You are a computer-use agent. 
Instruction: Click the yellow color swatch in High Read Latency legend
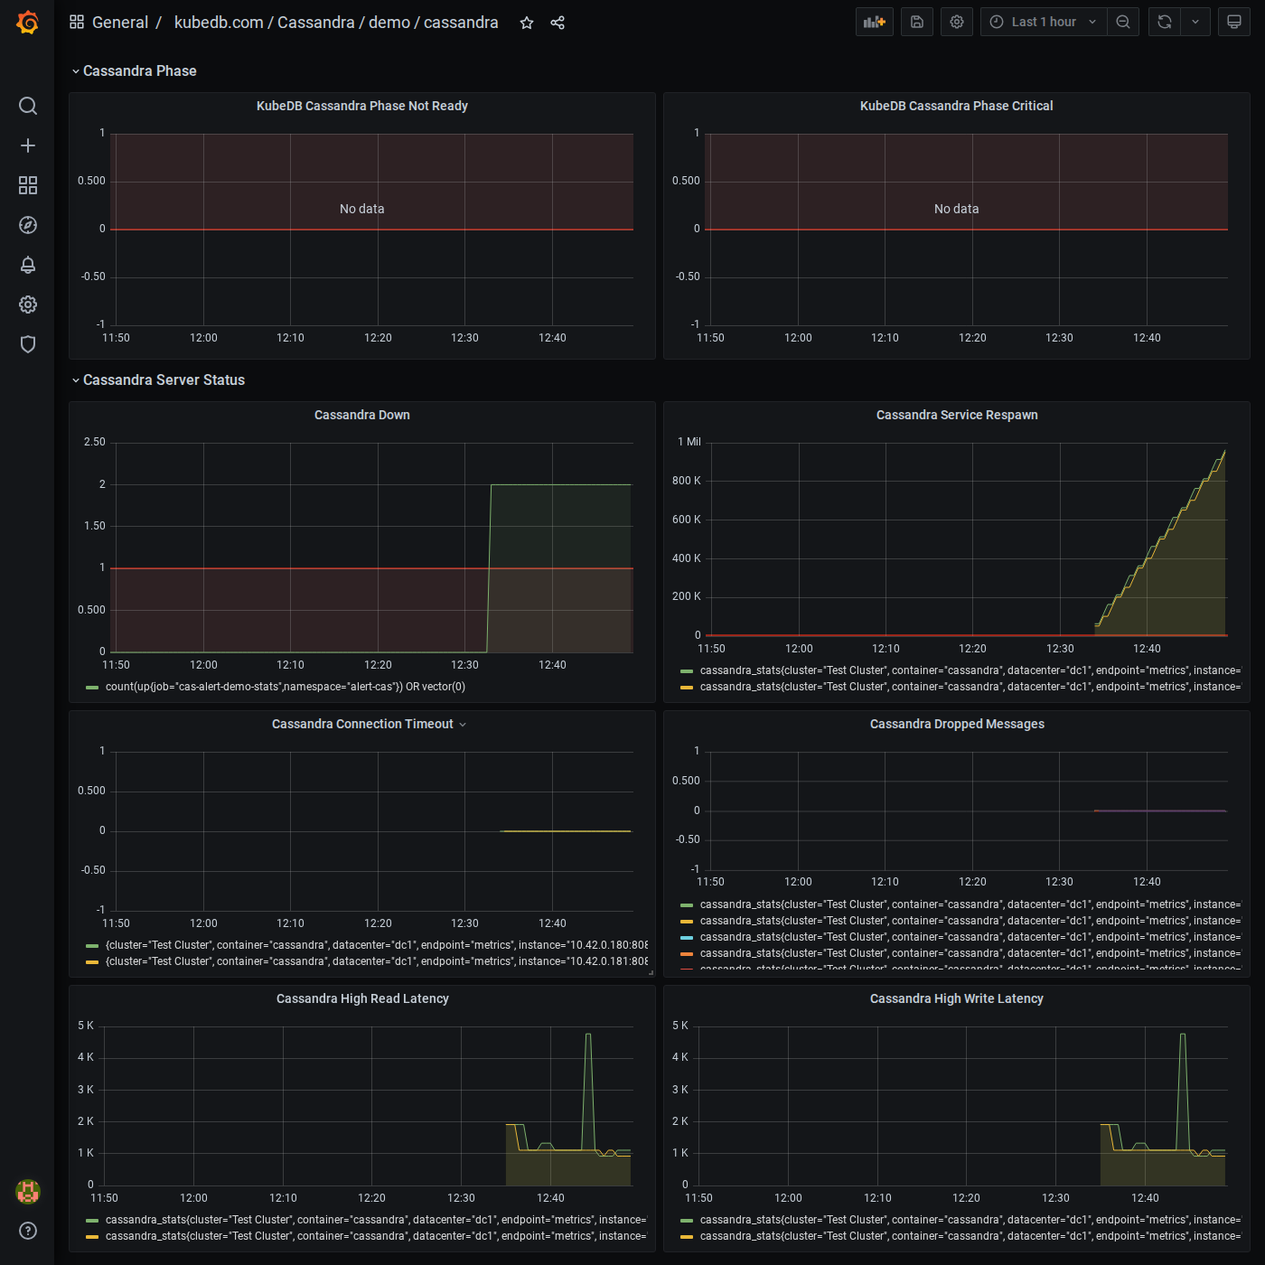(92, 1237)
